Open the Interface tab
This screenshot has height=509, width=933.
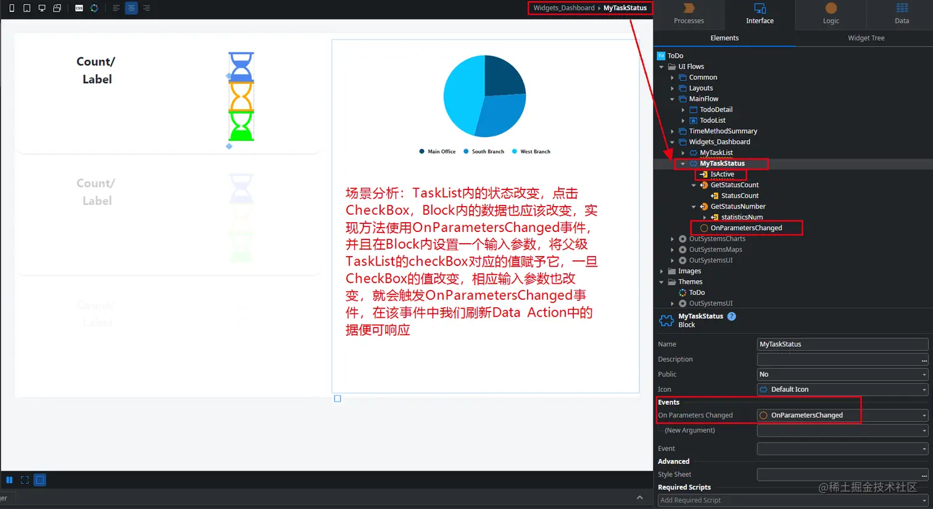click(x=760, y=14)
